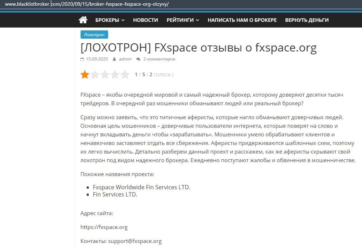Viewport: 362px width, 248px height.
Task: Rate the article two stars
Action: coord(95,74)
